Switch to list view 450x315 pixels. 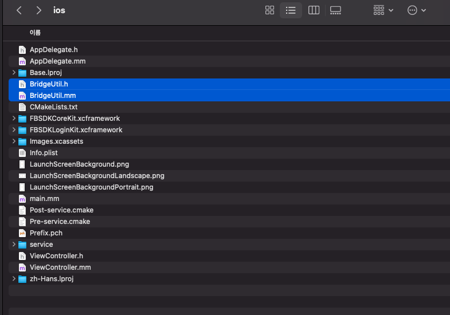tap(291, 10)
